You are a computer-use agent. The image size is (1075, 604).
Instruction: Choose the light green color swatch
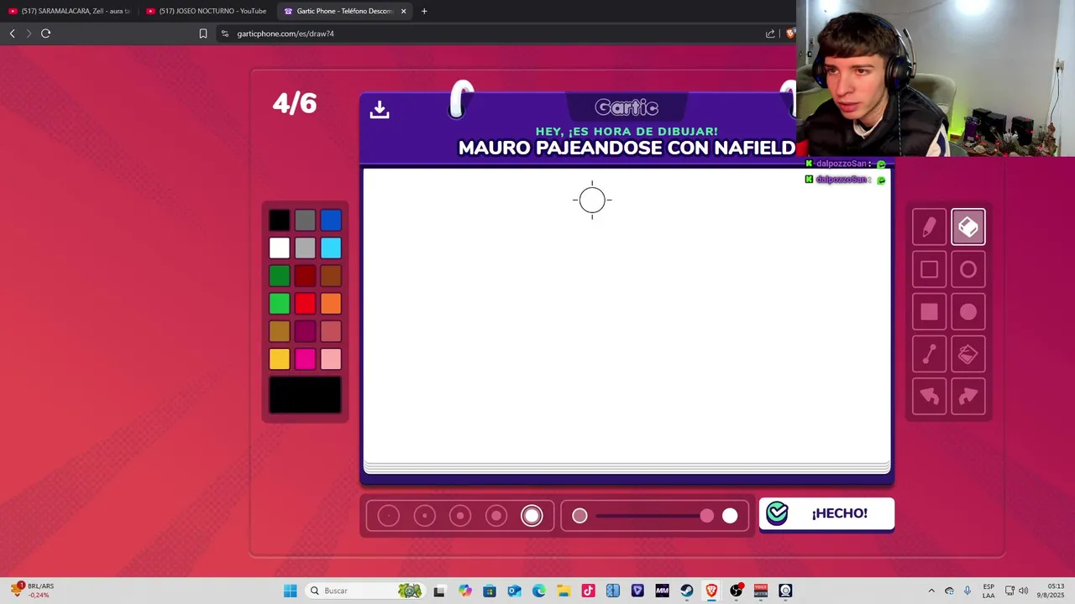click(280, 304)
